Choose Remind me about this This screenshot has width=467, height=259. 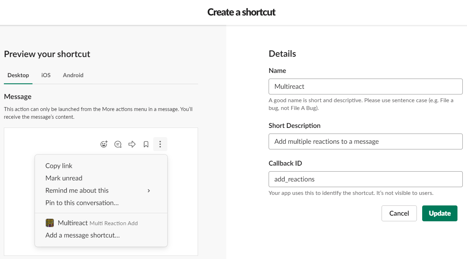(x=101, y=190)
